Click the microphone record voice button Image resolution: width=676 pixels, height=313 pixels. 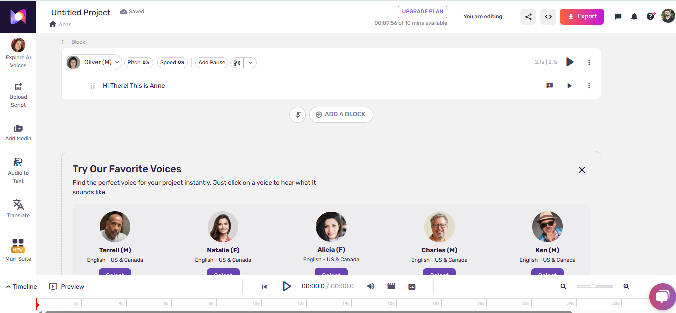(x=297, y=114)
